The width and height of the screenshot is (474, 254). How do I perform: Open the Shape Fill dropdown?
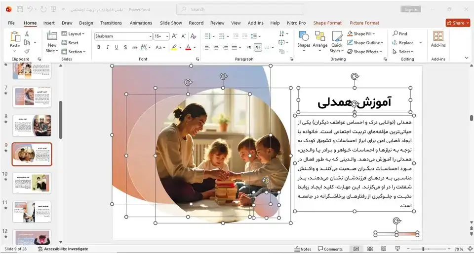tap(361, 33)
